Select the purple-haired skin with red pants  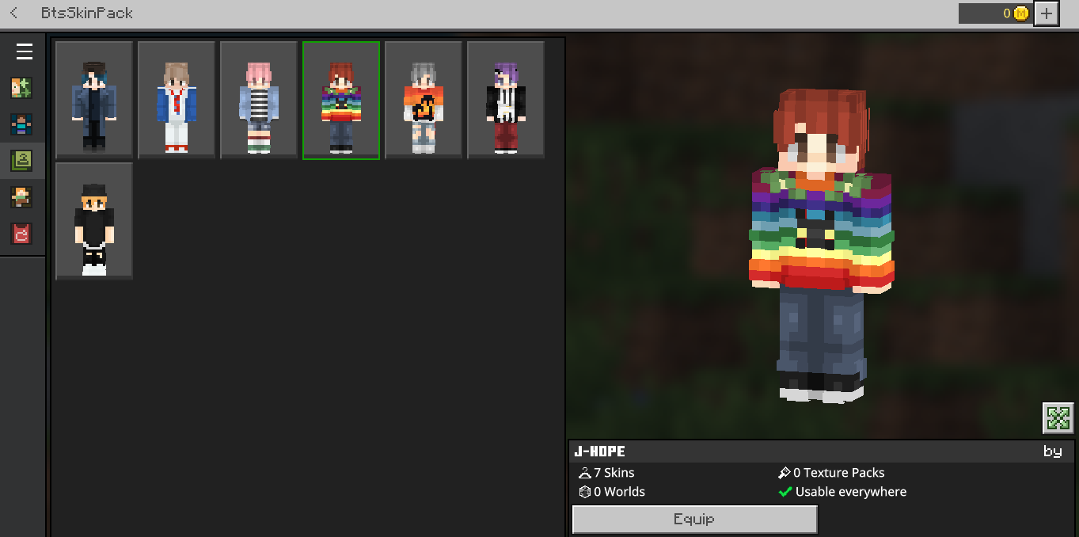pos(506,101)
